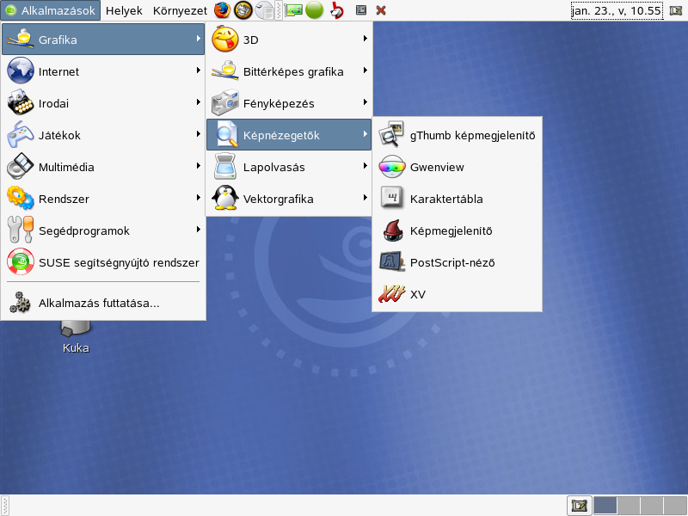Image resolution: width=688 pixels, height=516 pixels.
Task: Launch Firefox from the top panel
Action: (223, 10)
